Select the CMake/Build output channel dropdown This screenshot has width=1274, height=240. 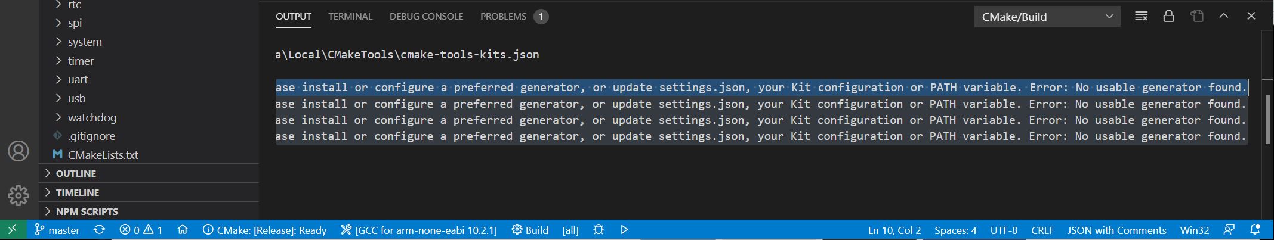tap(1047, 17)
